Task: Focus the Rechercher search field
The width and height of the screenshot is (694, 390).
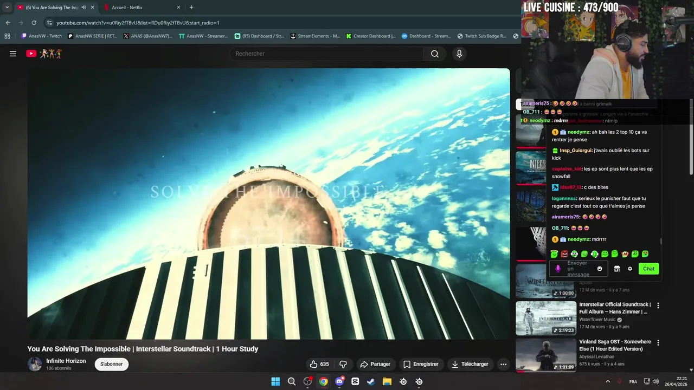Action: pyautogui.click(x=327, y=54)
